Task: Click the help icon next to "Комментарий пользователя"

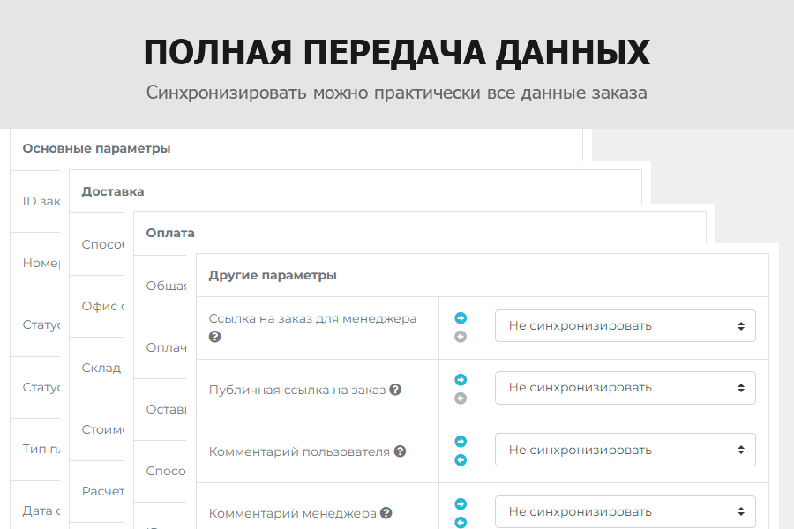Action: click(401, 451)
